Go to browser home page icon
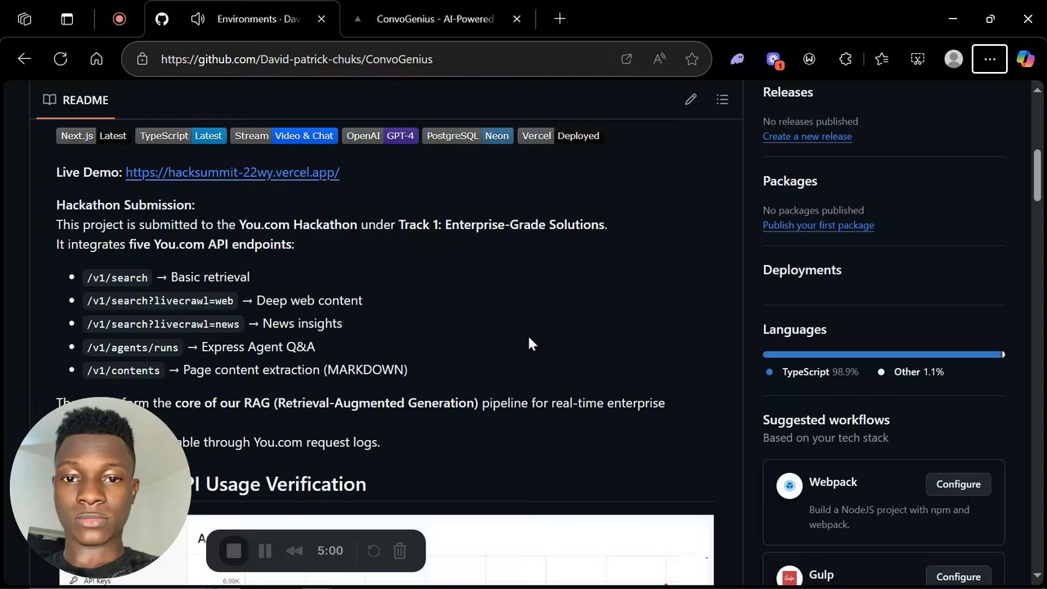Image resolution: width=1047 pixels, height=589 pixels. point(97,59)
